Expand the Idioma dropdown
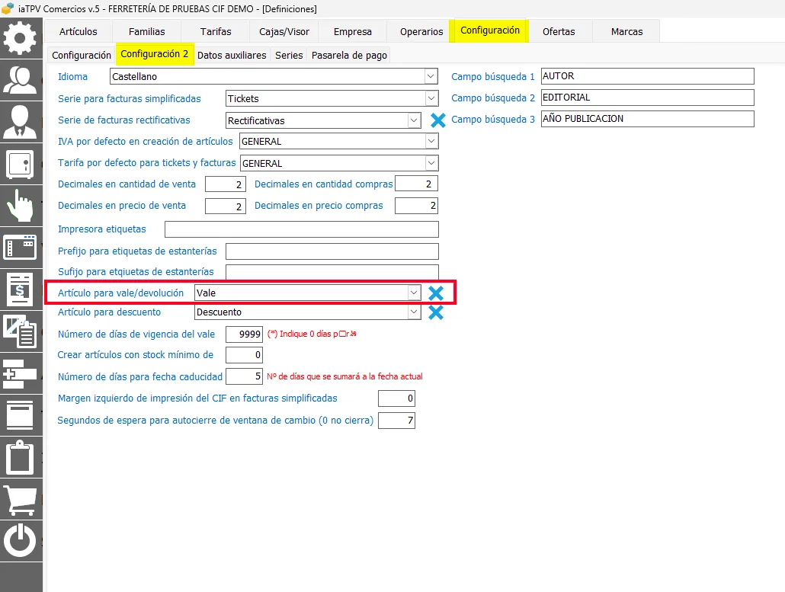The image size is (785, 592). click(431, 76)
